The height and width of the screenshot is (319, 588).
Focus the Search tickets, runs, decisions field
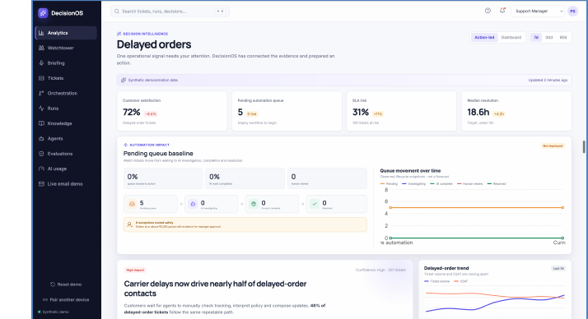(170, 12)
